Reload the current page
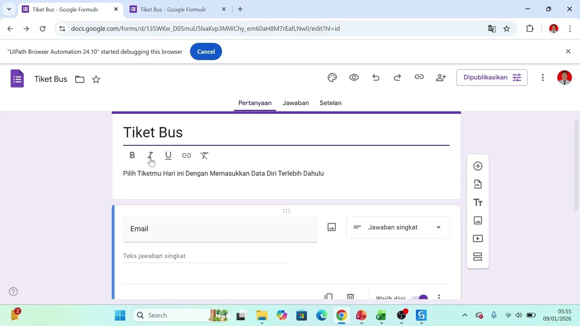Image resolution: width=580 pixels, height=326 pixels. click(x=43, y=29)
